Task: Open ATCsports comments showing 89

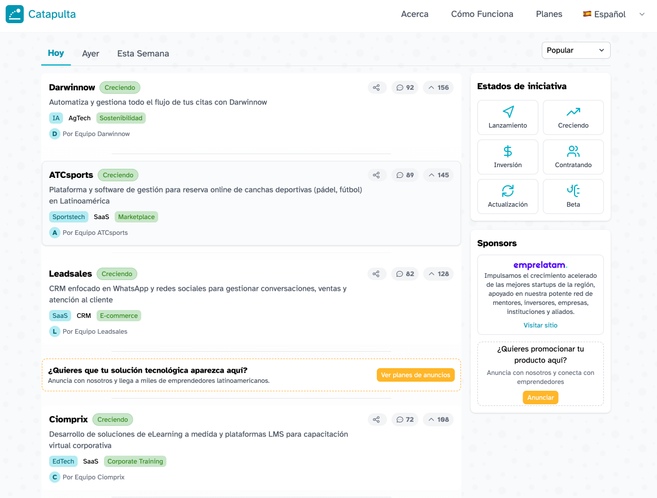Action: pyautogui.click(x=404, y=175)
